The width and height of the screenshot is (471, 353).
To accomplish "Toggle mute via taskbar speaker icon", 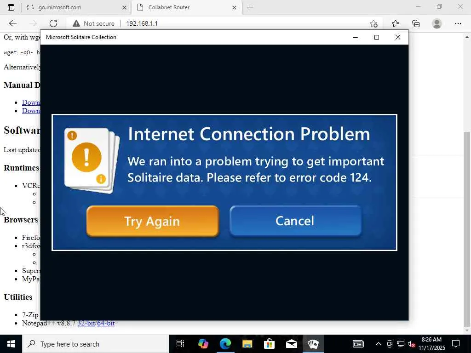I will coord(412,344).
